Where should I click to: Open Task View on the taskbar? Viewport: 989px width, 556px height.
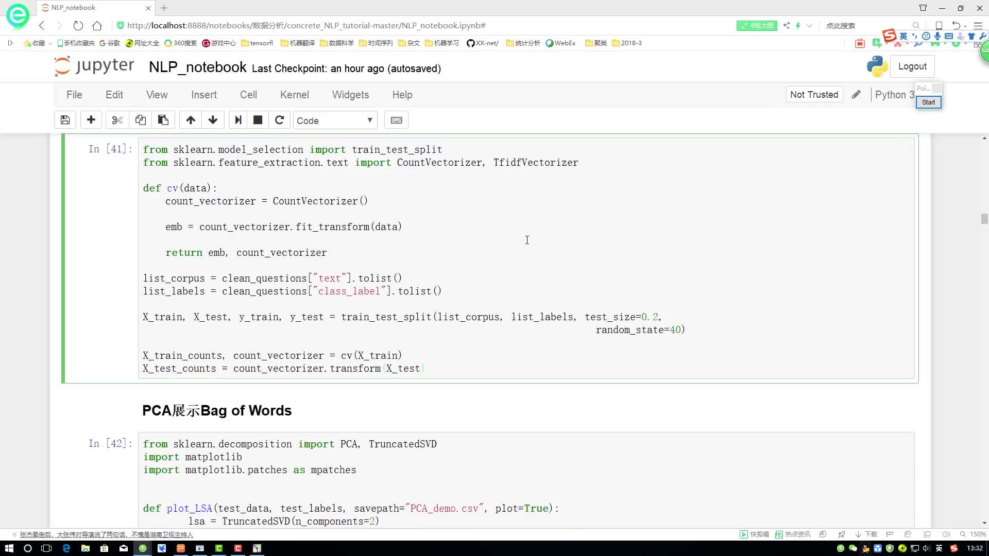pyautogui.click(x=46, y=548)
